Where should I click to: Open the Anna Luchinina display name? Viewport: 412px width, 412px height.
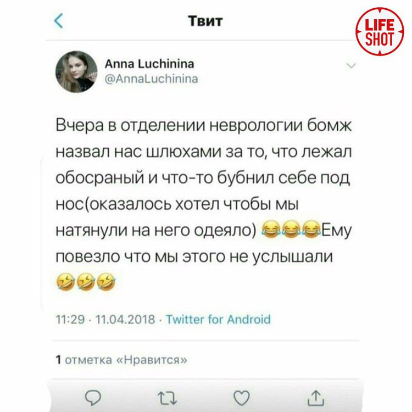[x=149, y=64]
